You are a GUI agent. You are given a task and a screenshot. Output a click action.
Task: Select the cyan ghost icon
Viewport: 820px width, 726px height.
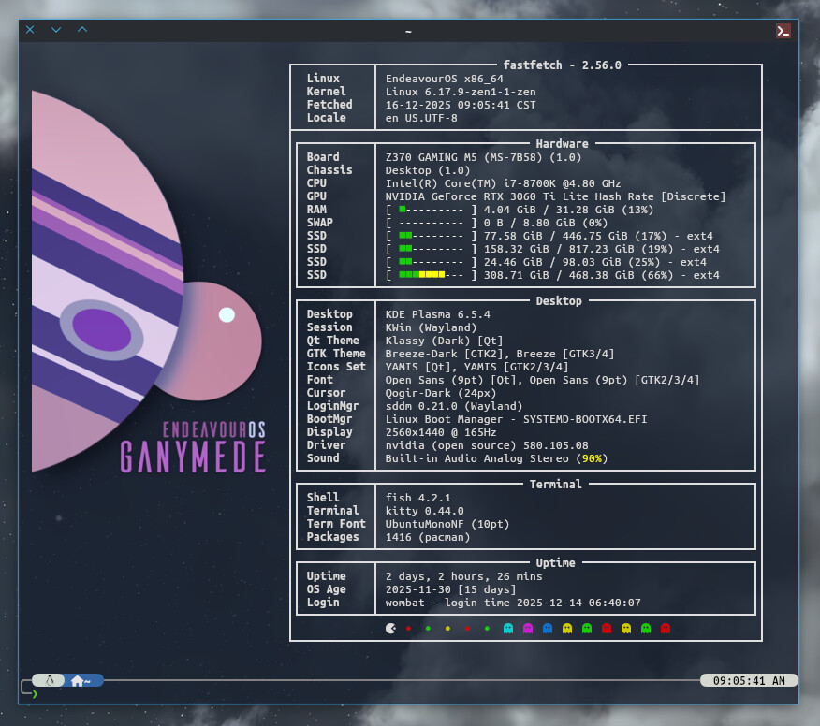tap(508, 628)
